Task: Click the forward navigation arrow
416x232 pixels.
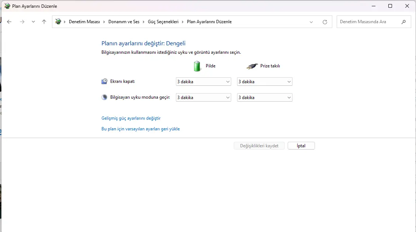Action: point(22,22)
